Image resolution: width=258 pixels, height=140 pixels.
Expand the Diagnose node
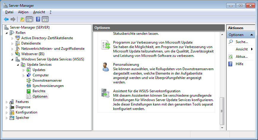point(7,107)
